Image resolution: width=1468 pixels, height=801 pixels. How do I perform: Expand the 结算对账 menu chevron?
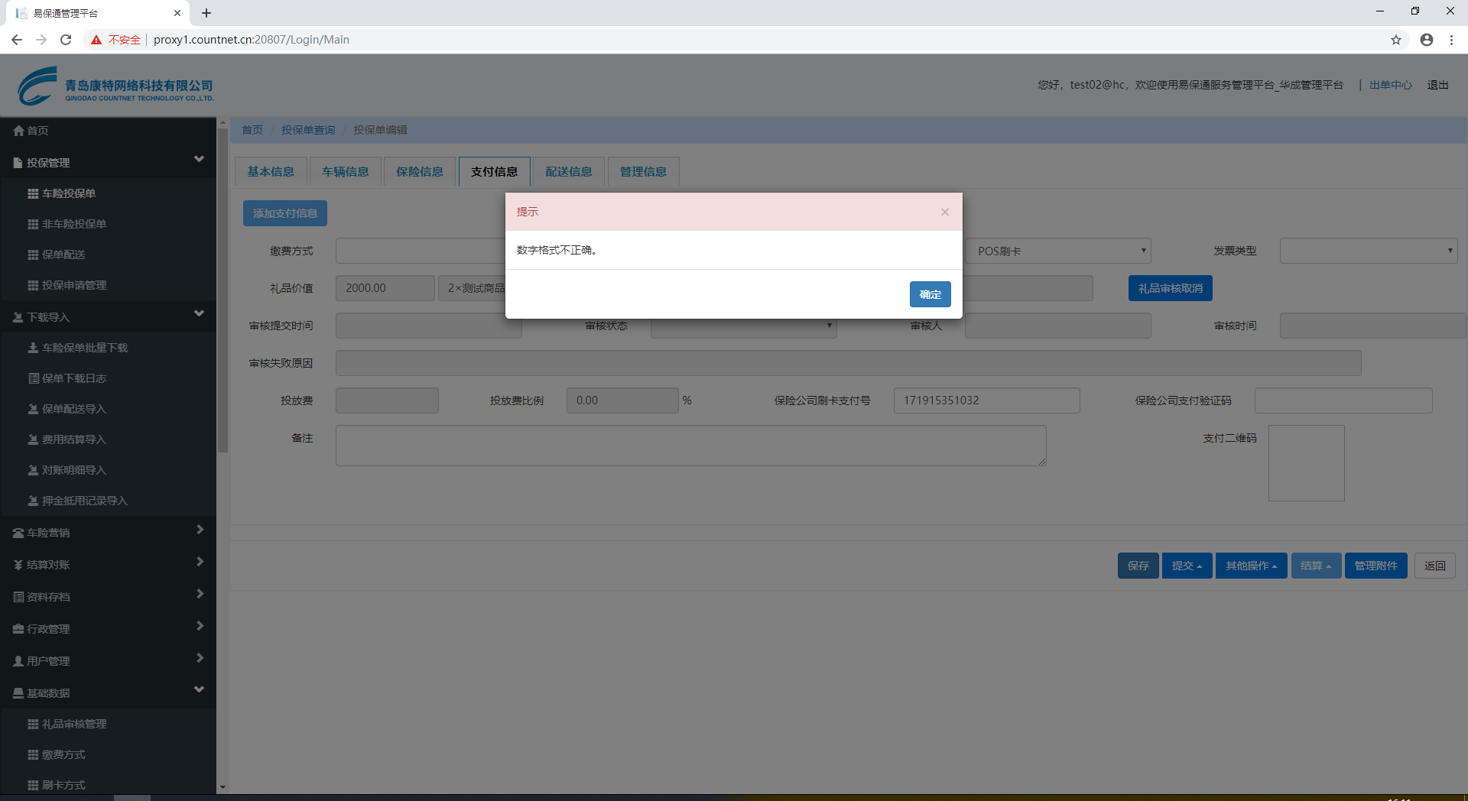tap(200, 562)
